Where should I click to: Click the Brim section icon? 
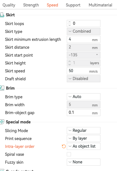2,88
